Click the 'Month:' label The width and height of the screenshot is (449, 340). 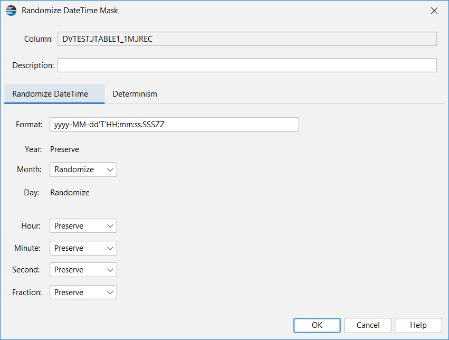tap(29, 169)
